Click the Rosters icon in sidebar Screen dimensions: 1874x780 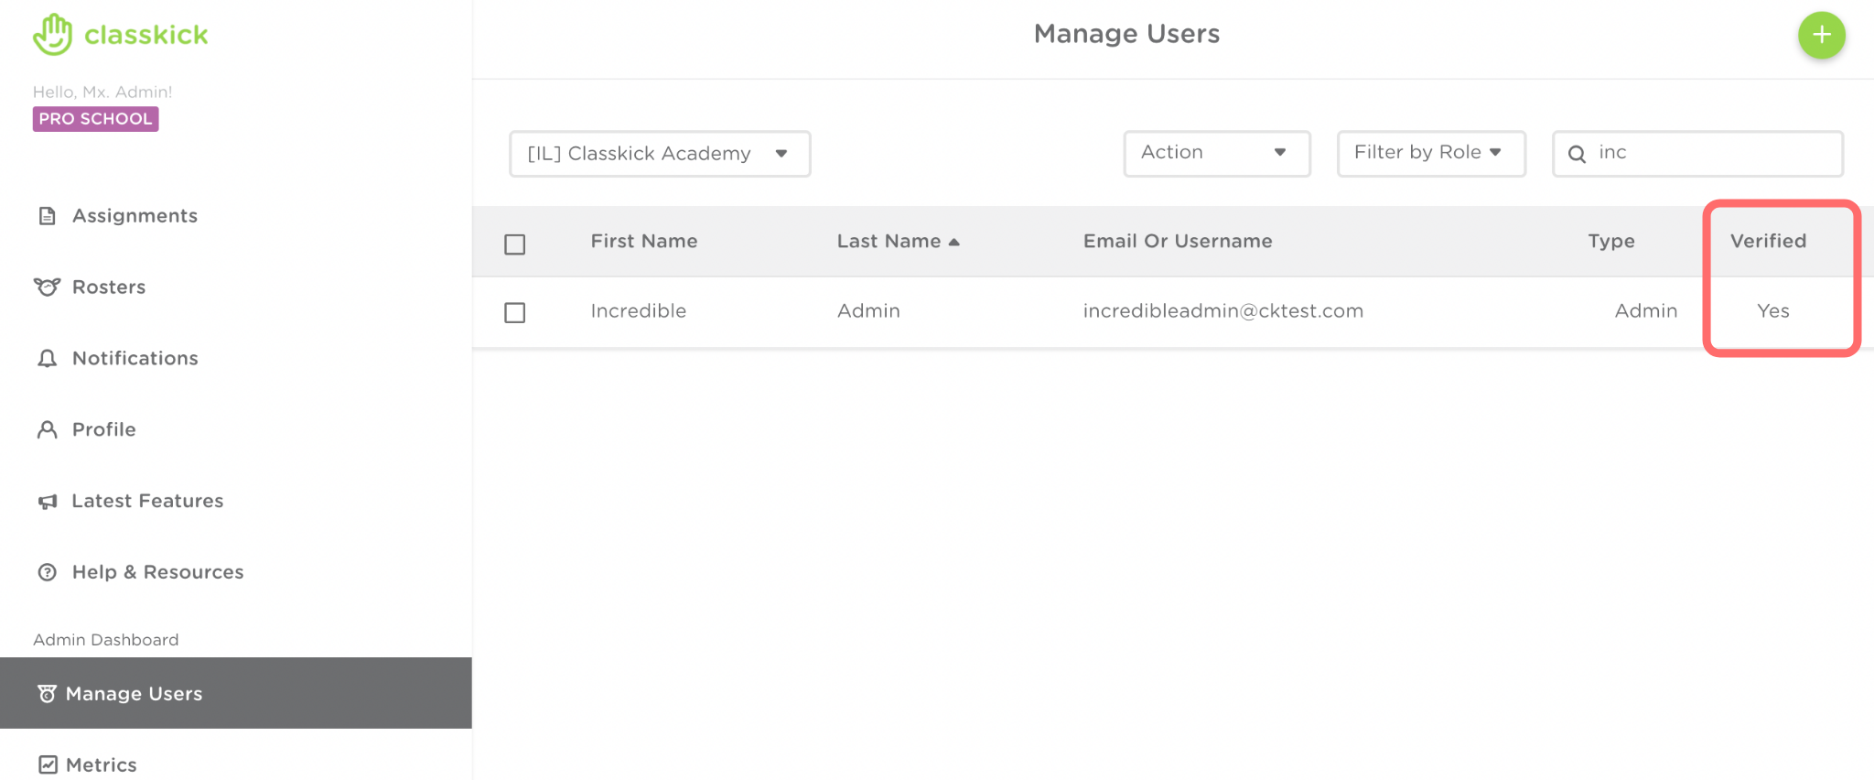(48, 287)
